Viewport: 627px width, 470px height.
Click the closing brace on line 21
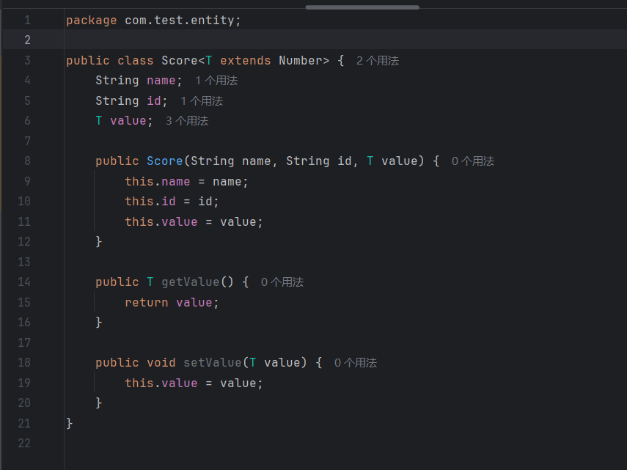click(x=70, y=423)
